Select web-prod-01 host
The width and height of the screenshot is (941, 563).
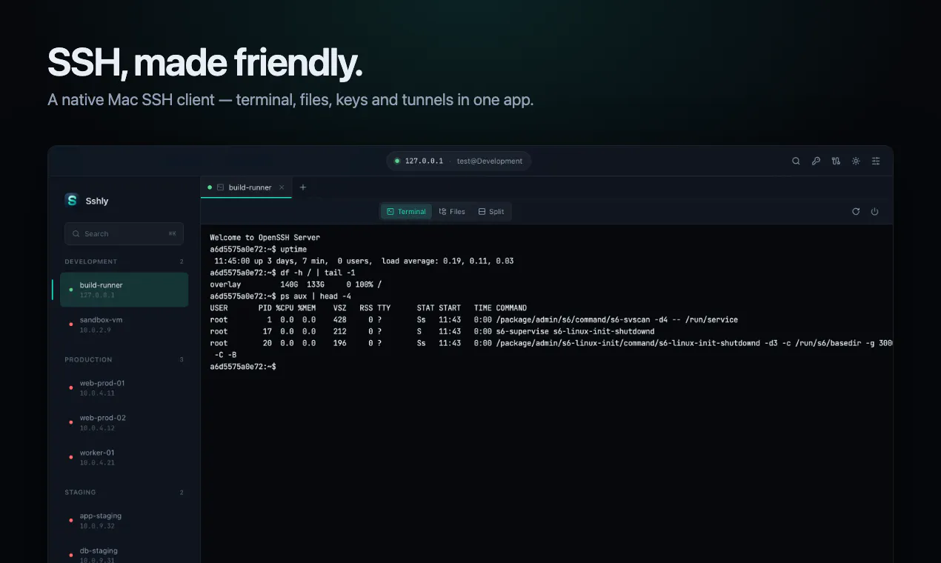[x=124, y=387]
